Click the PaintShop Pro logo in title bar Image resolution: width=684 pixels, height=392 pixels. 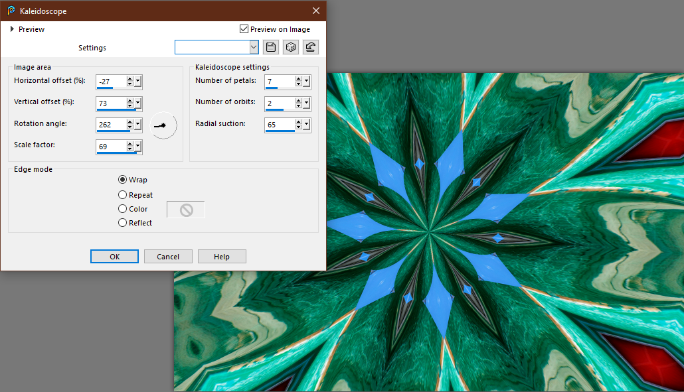(11, 11)
